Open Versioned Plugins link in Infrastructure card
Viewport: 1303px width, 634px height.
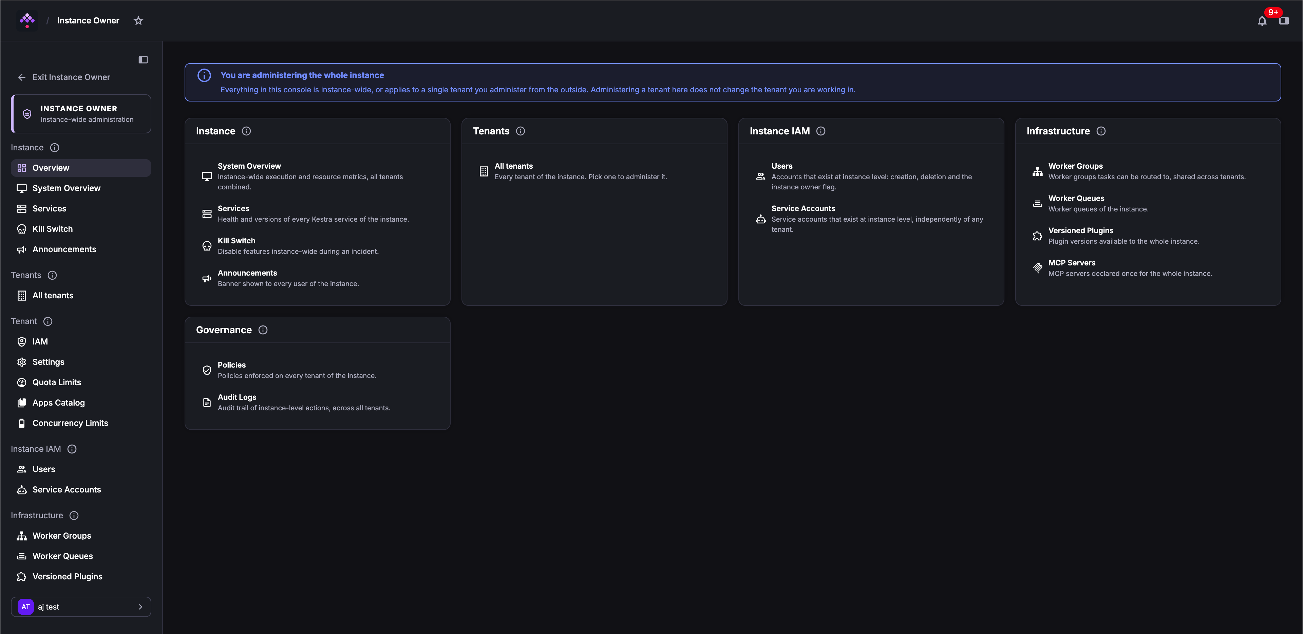(x=1080, y=231)
